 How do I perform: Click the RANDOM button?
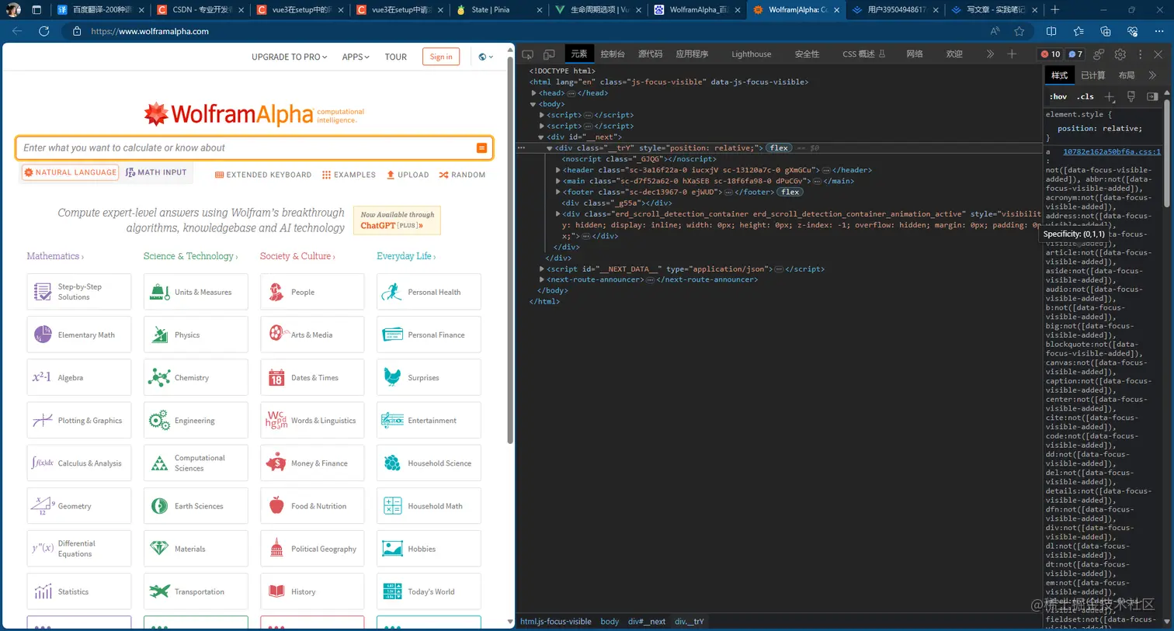(x=462, y=175)
